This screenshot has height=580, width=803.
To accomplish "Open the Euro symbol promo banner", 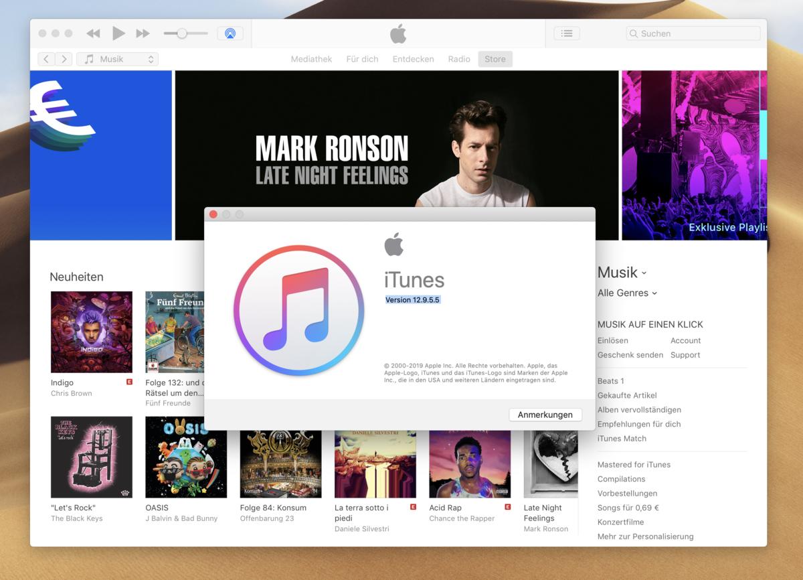I will coord(101,155).
